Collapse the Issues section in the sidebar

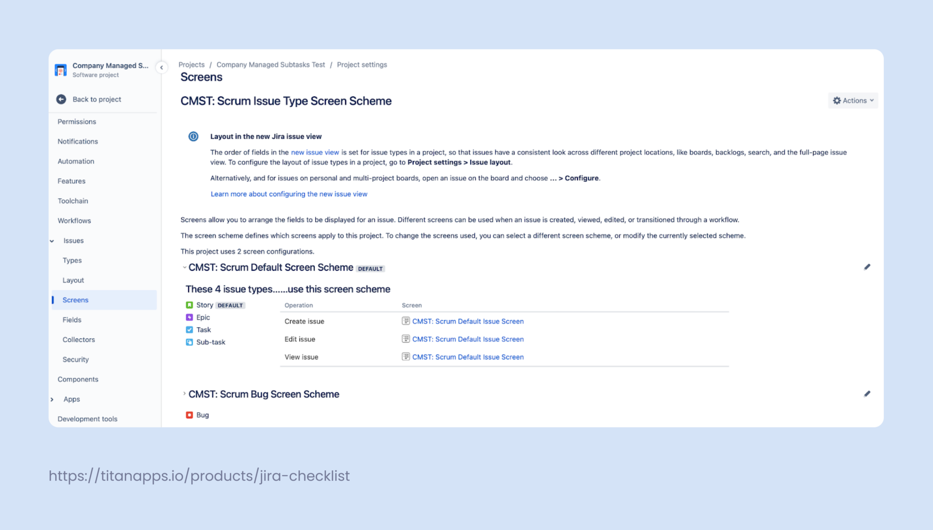pos(51,241)
